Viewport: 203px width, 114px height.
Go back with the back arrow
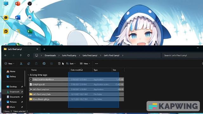[6, 55]
